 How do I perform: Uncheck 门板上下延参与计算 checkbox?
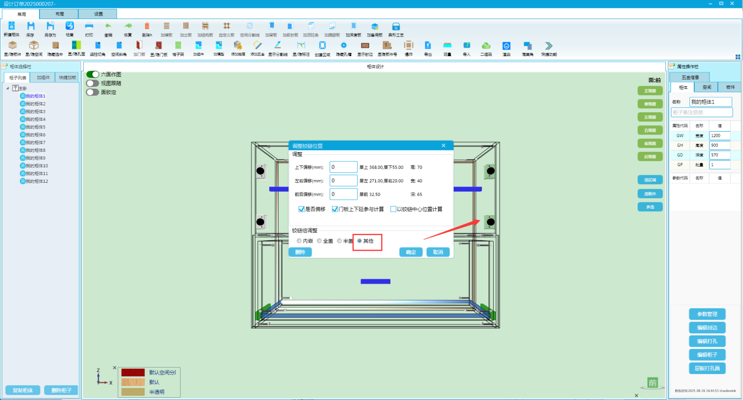335,209
